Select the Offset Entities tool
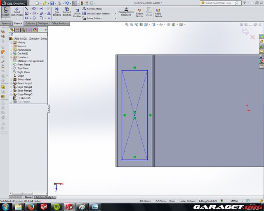Image resolution: width=264 pixels, height=211 pixels. pos(77,13)
